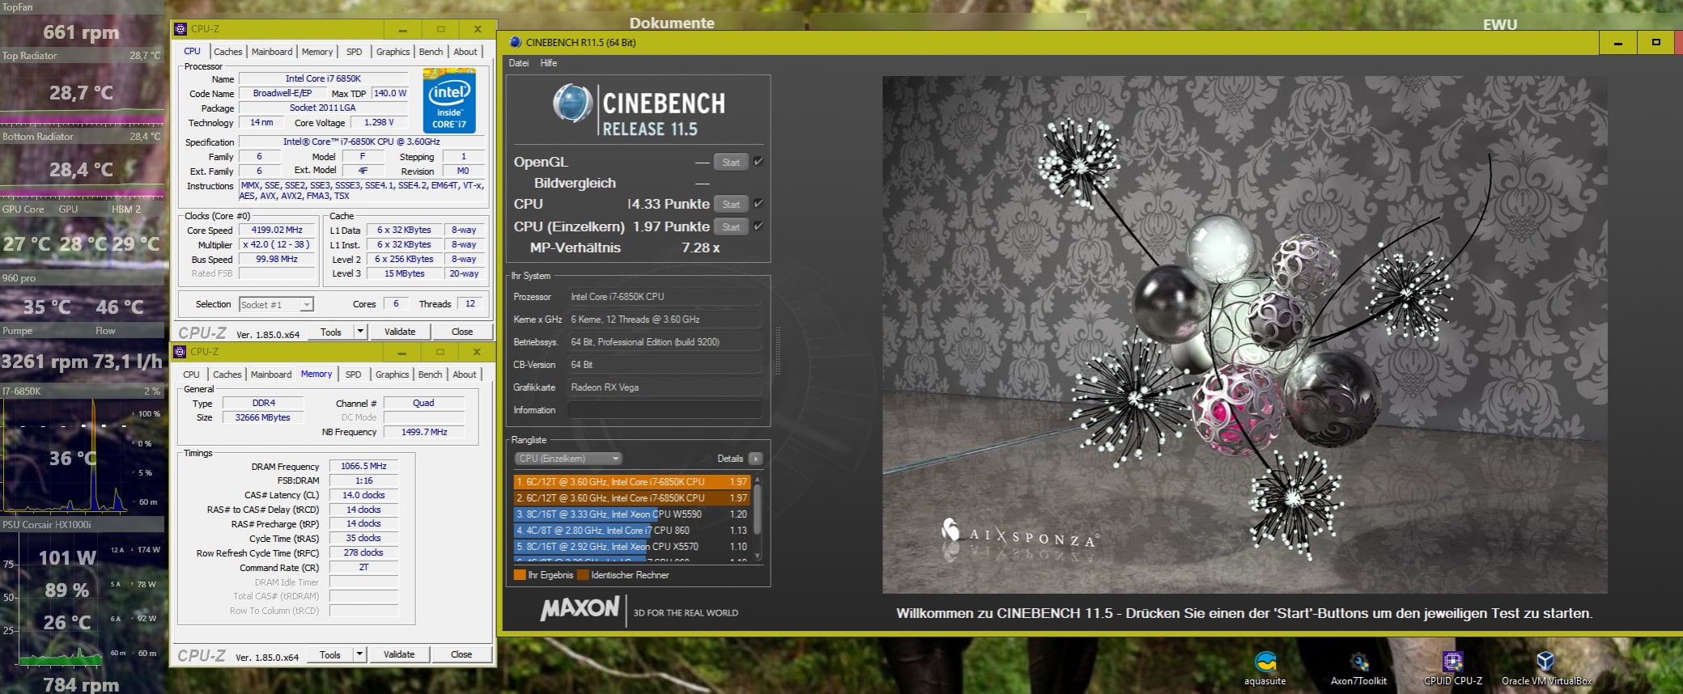Click the Dokumente label on the desktop
1683x694 pixels.
(x=672, y=23)
